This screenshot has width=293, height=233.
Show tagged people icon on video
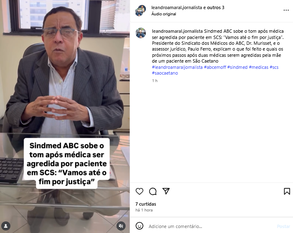pos(6,226)
